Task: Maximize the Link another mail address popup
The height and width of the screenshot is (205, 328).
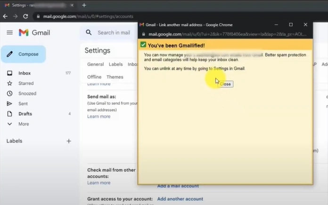Action: 291,24
